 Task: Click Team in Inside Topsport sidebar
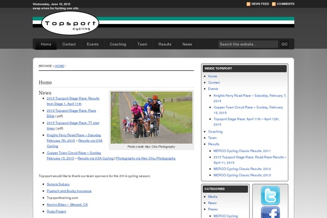[213, 138]
